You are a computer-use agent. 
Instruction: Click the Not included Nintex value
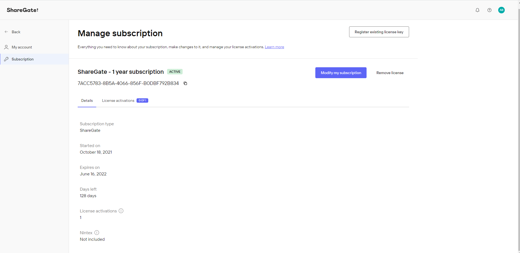click(92, 239)
